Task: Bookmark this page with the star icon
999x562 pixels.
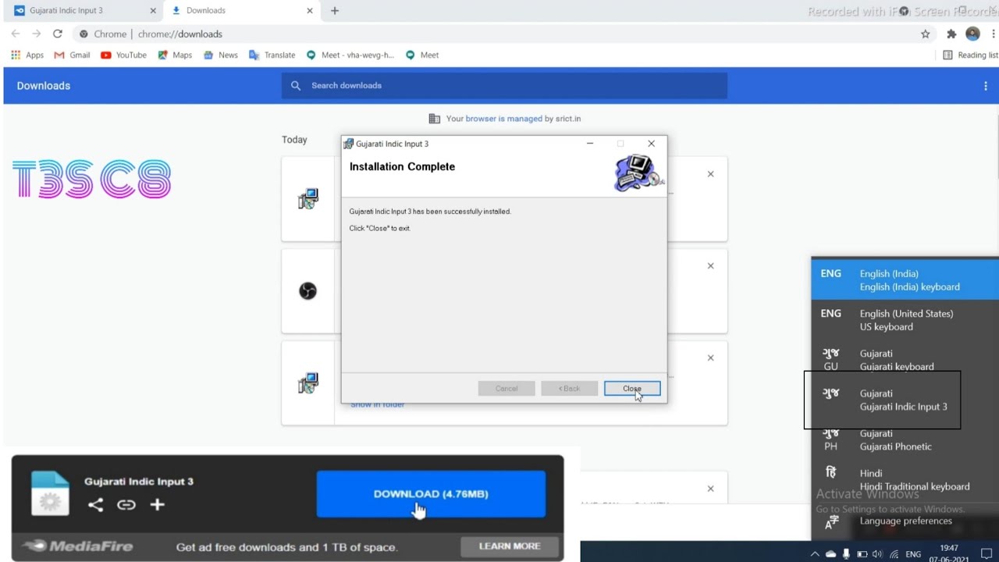Action: coord(926,34)
